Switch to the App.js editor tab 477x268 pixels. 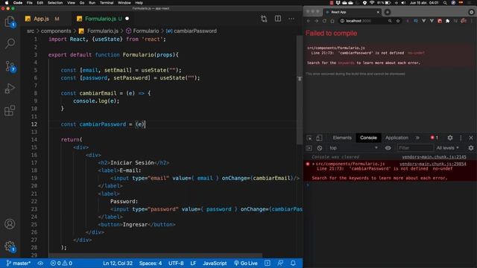click(42, 19)
